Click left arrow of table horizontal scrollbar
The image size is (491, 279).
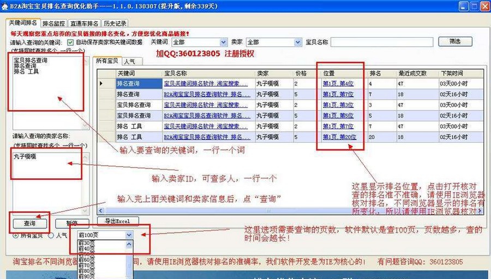101,211
